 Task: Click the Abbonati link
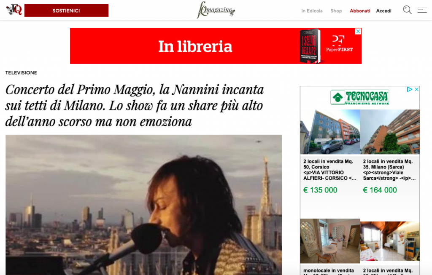pyautogui.click(x=360, y=11)
